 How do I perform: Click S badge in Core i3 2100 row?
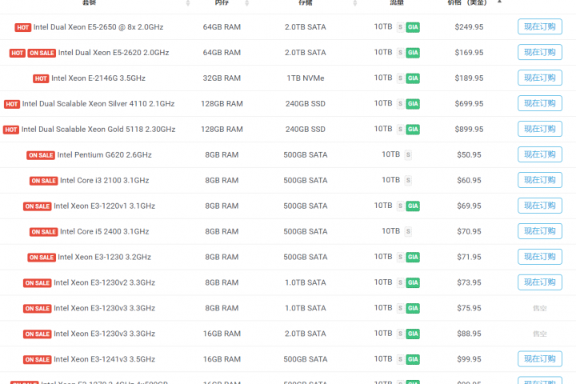click(x=408, y=181)
